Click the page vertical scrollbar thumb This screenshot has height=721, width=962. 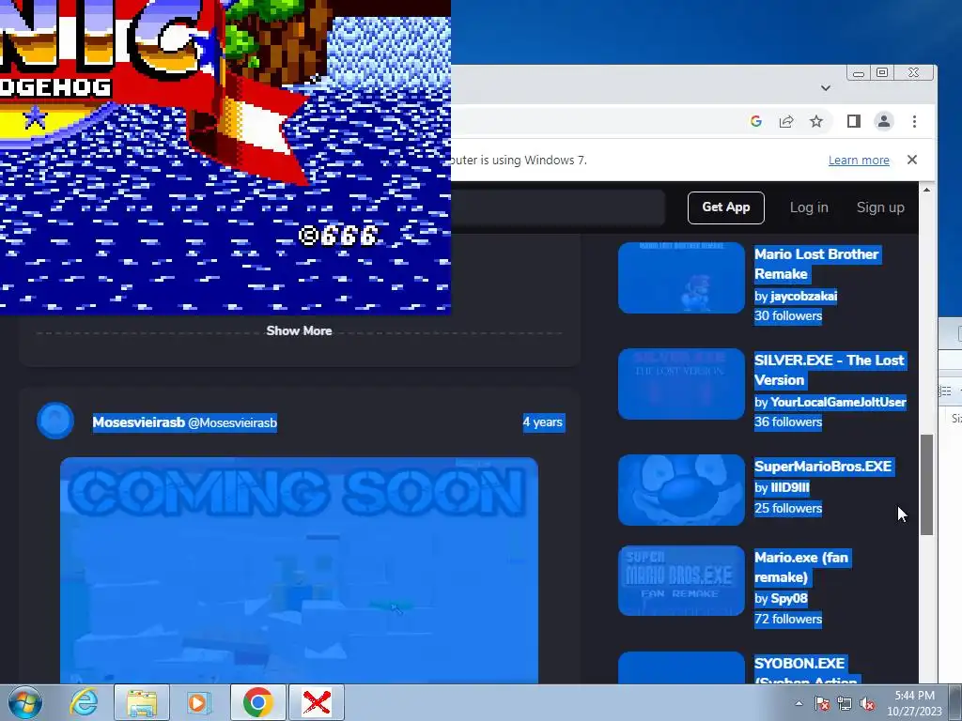(x=926, y=484)
